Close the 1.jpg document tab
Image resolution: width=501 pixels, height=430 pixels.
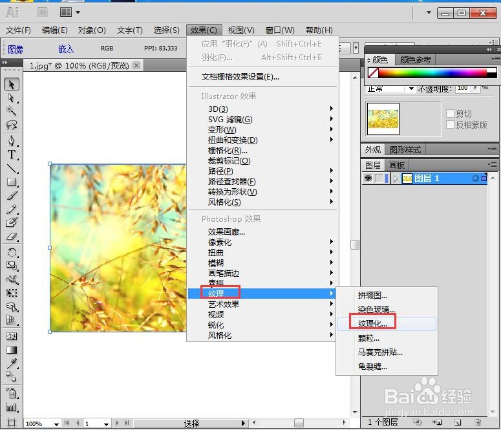pyautogui.click(x=136, y=65)
